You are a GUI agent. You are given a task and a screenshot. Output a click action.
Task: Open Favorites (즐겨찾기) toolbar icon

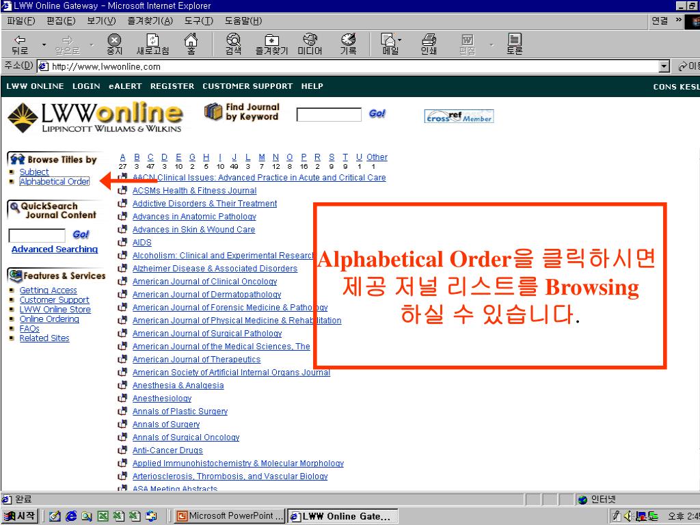point(271,44)
